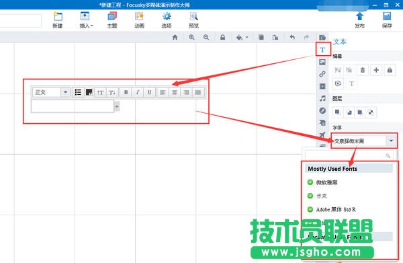Toggle the padlock icon under 编辑
This screenshot has width=403, height=263.
390,70
